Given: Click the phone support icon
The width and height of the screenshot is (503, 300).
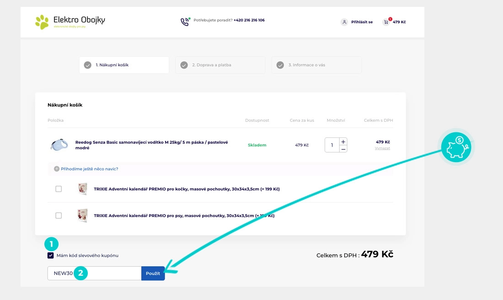Looking at the screenshot, I should point(185,22).
